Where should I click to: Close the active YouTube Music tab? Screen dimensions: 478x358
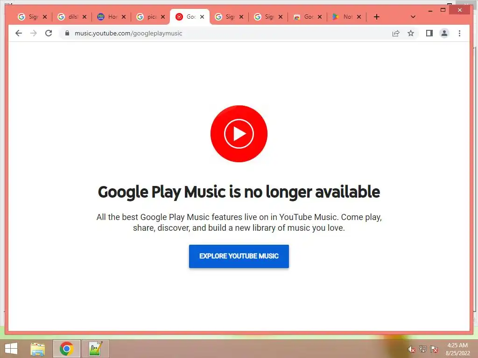click(x=202, y=17)
